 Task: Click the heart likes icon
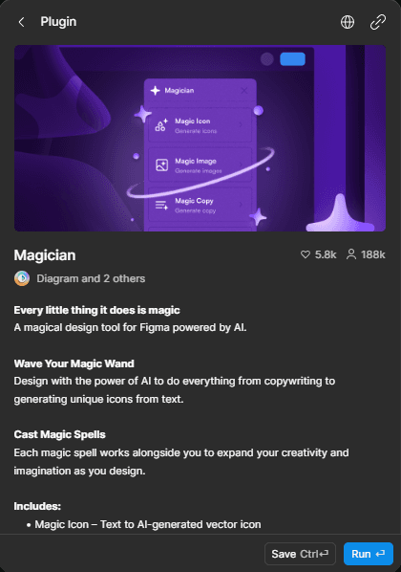(306, 254)
